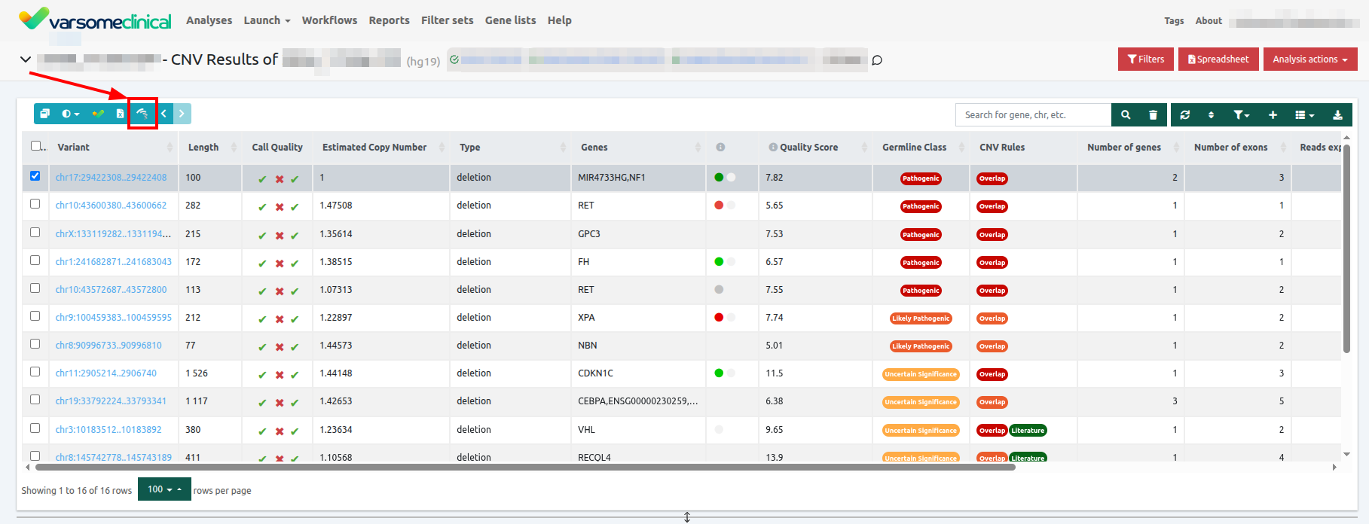The image size is (1369, 524).
Task: Toggle the select-all checkbox in table header
Action: pos(36,146)
